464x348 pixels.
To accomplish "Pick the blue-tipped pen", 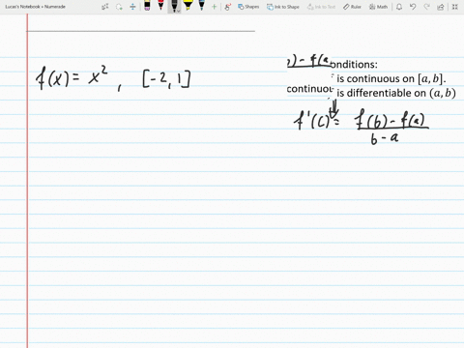I will point(202,6).
